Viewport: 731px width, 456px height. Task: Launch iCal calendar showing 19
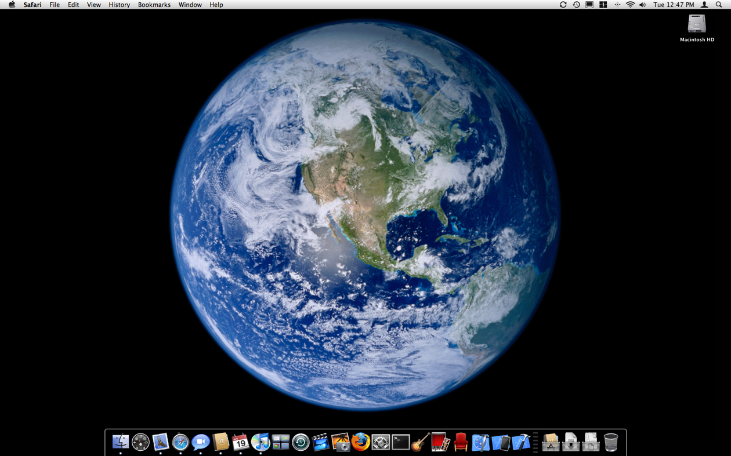pos(241,442)
